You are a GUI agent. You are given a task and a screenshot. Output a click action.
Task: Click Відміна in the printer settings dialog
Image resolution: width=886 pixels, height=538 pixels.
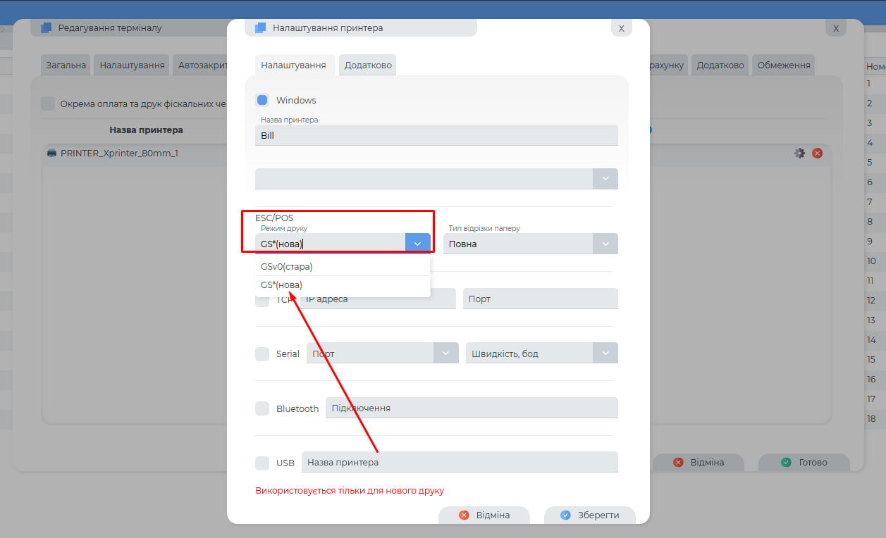pos(484,515)
